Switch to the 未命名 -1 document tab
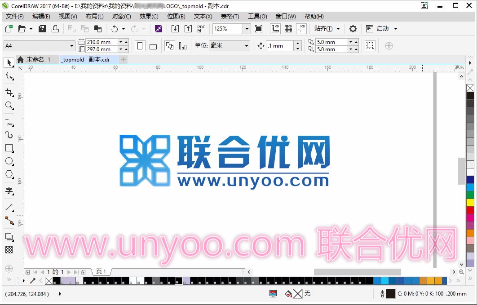This screenshot has height=305, width=477. 38,60
